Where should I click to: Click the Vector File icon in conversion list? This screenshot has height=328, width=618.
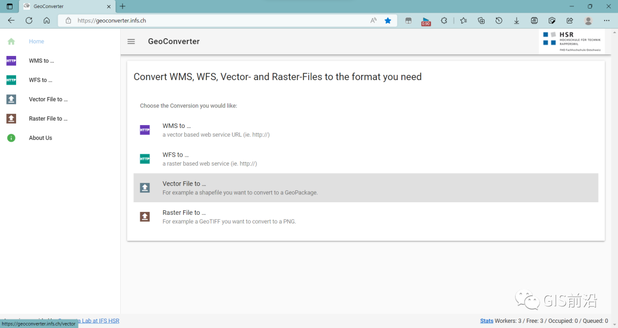point(145,188)
